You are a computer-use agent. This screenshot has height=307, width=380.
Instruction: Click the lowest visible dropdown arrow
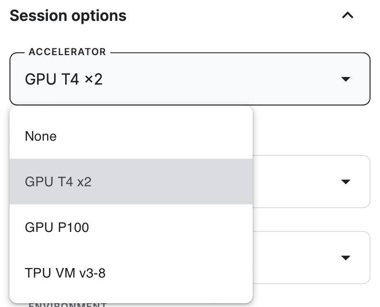point(346,258)
